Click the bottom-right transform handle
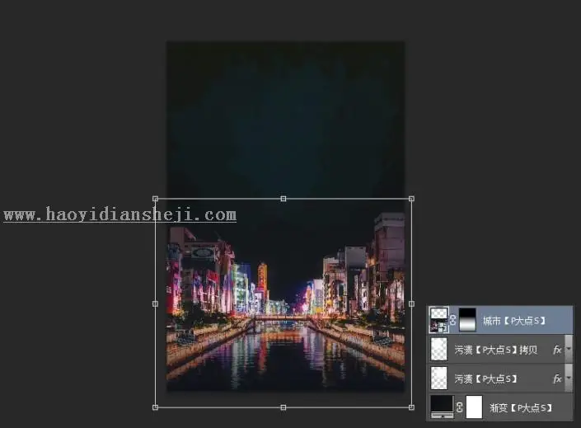581x428 pixels. 411,407
